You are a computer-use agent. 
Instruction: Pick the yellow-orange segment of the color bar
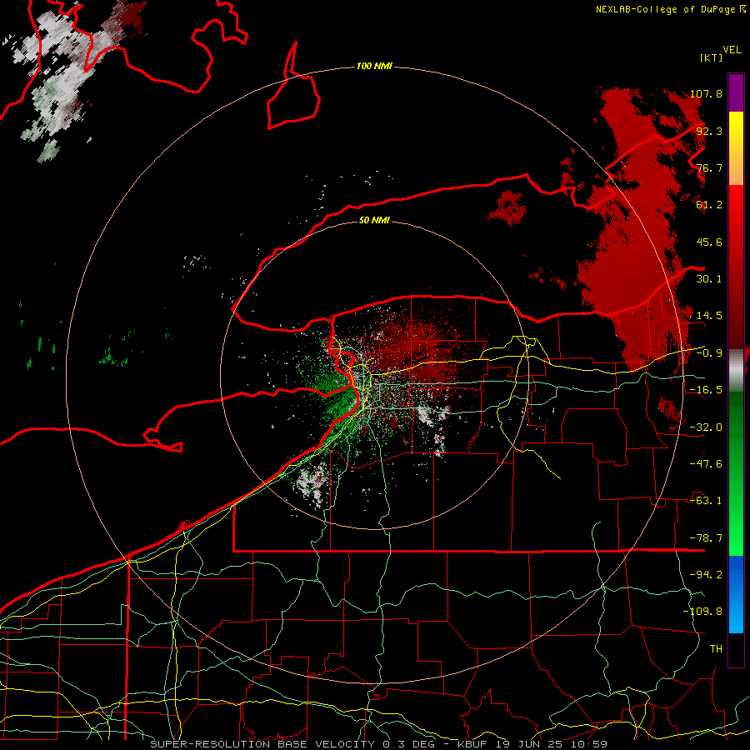coord(736,148)
